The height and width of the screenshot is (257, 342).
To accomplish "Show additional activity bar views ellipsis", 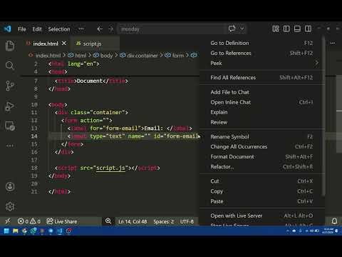I will [x=10, y=146].
